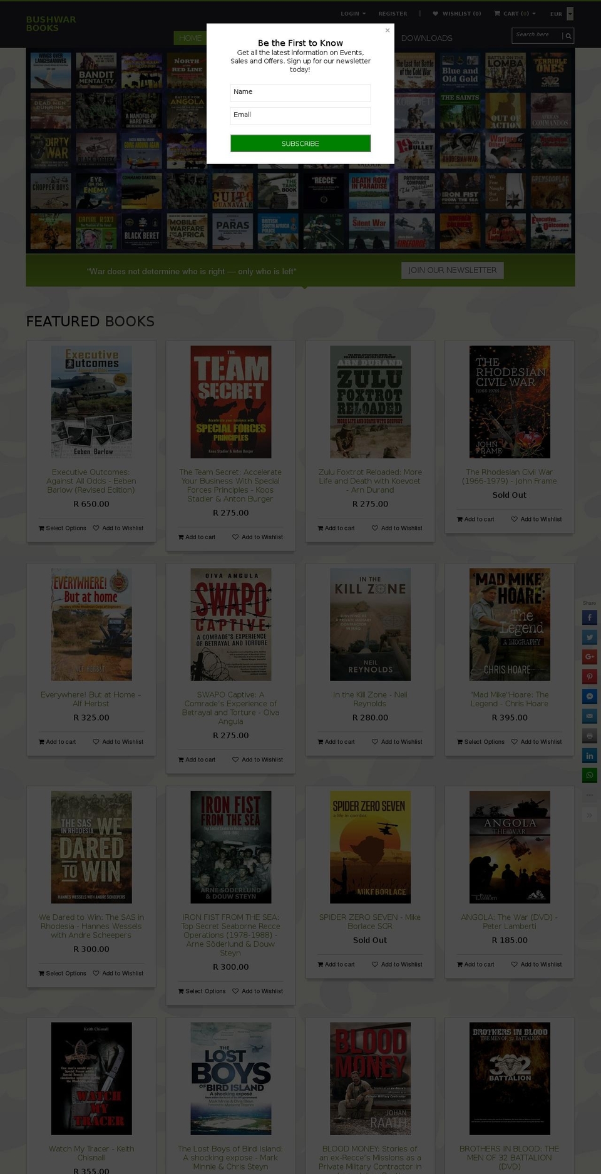Share page on LinkedIn
This screenshot has height=1174, width=601.
pos(590,755)
